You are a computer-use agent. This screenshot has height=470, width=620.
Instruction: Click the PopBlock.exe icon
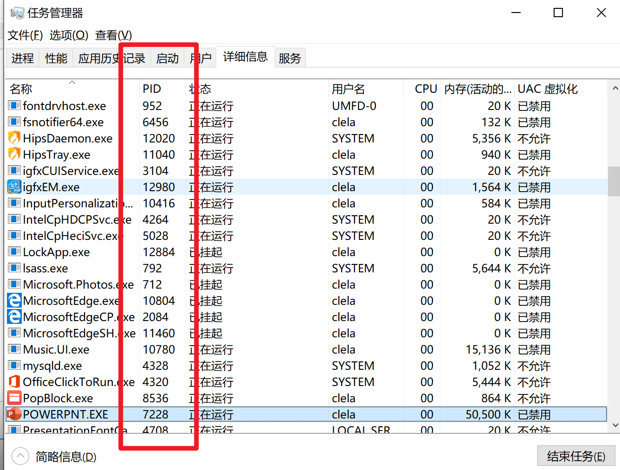tap(14, 398)
